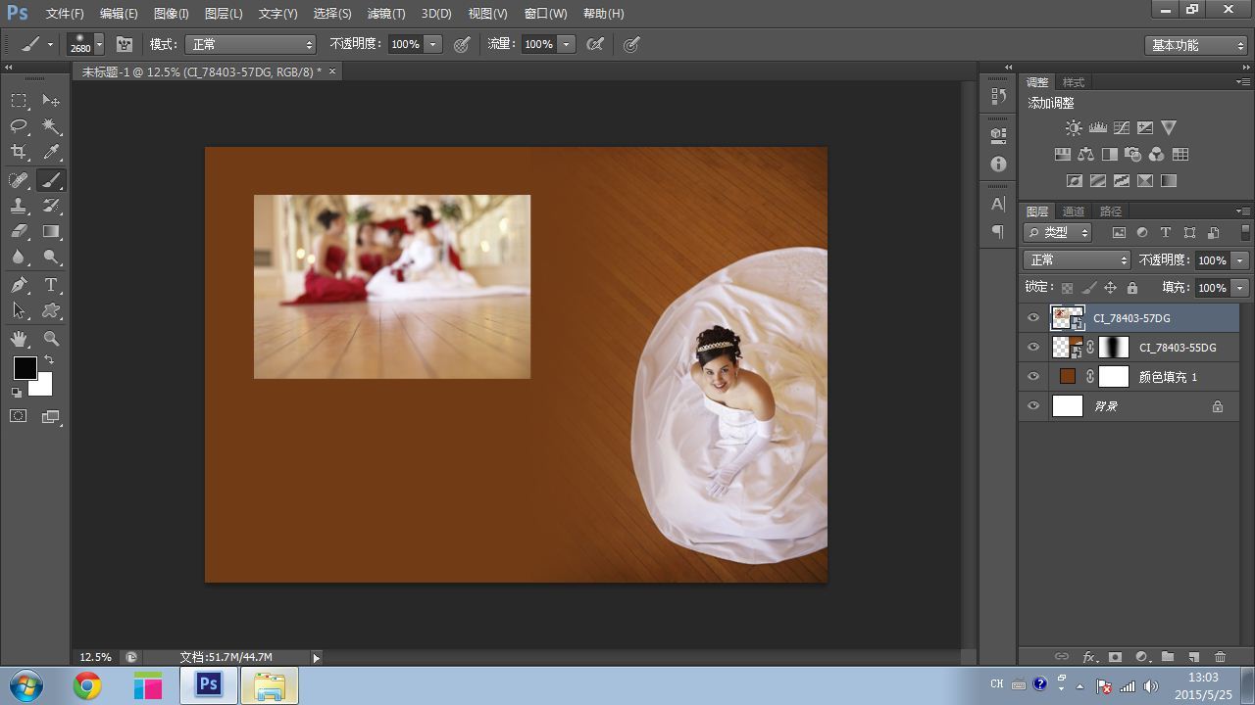Switch to the 样式 tab
This screenshot has width=1255, height=705.
click(1074, 82)
